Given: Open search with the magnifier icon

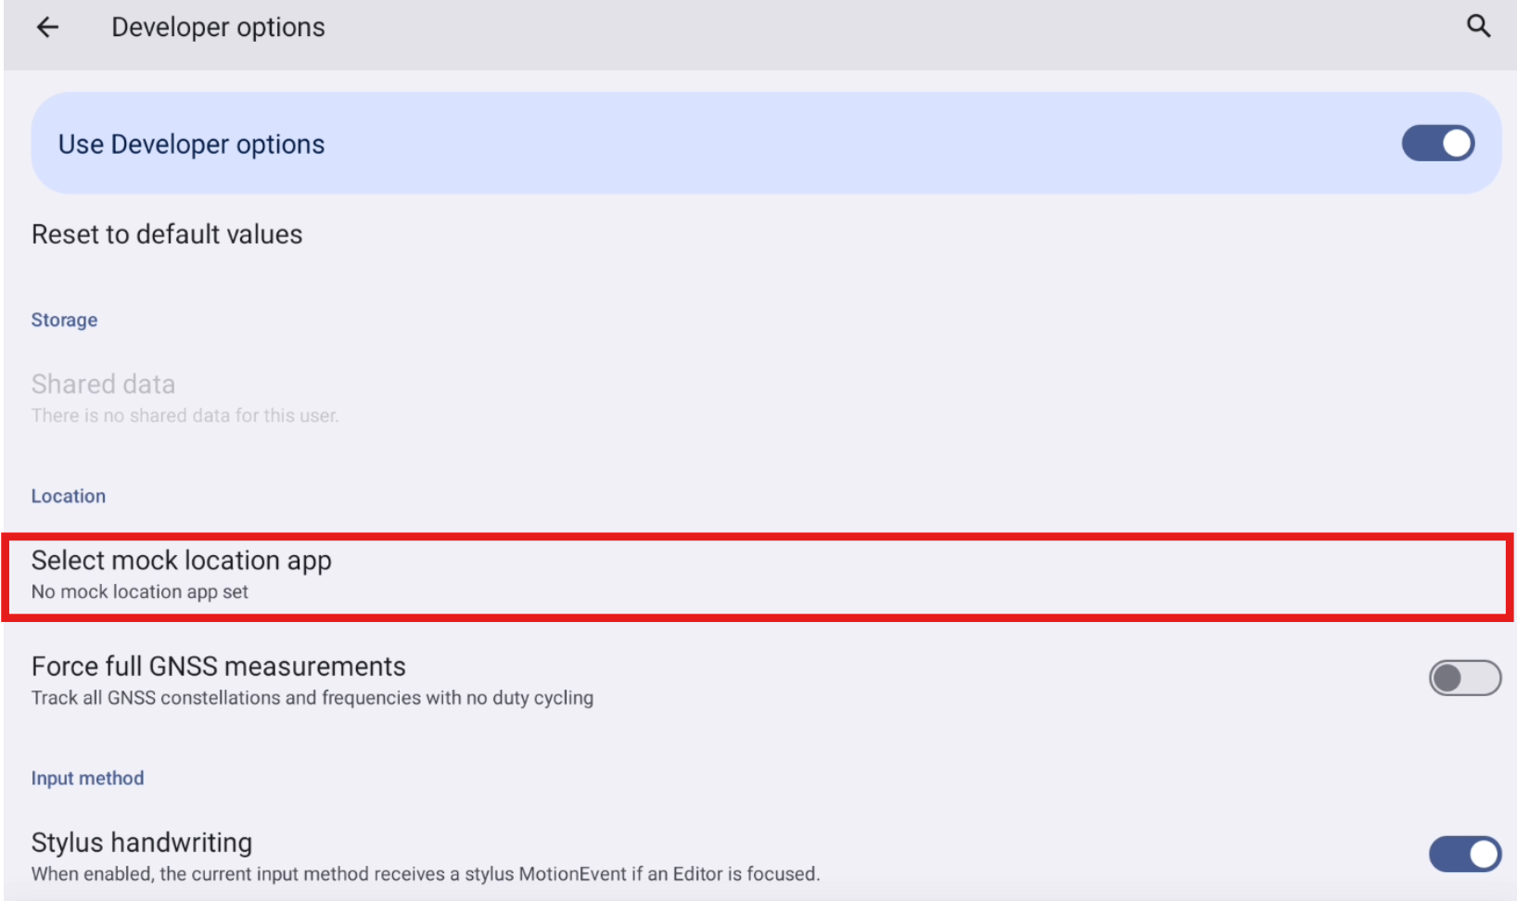Looking at the screenshot, I should (1478, 26).
